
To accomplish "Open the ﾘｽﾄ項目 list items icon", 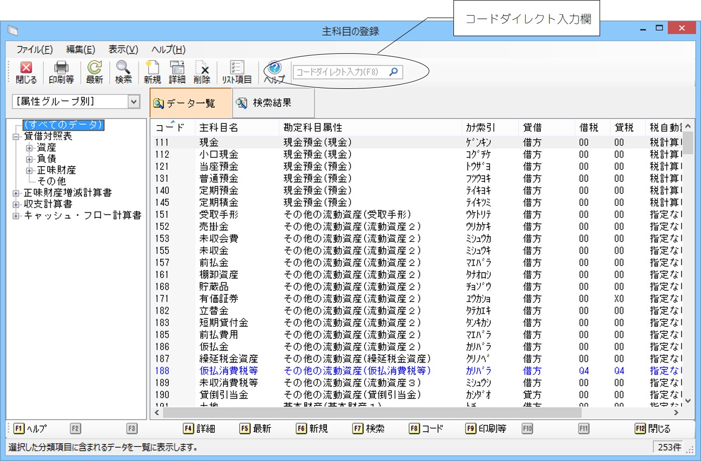I will (237, 72).
